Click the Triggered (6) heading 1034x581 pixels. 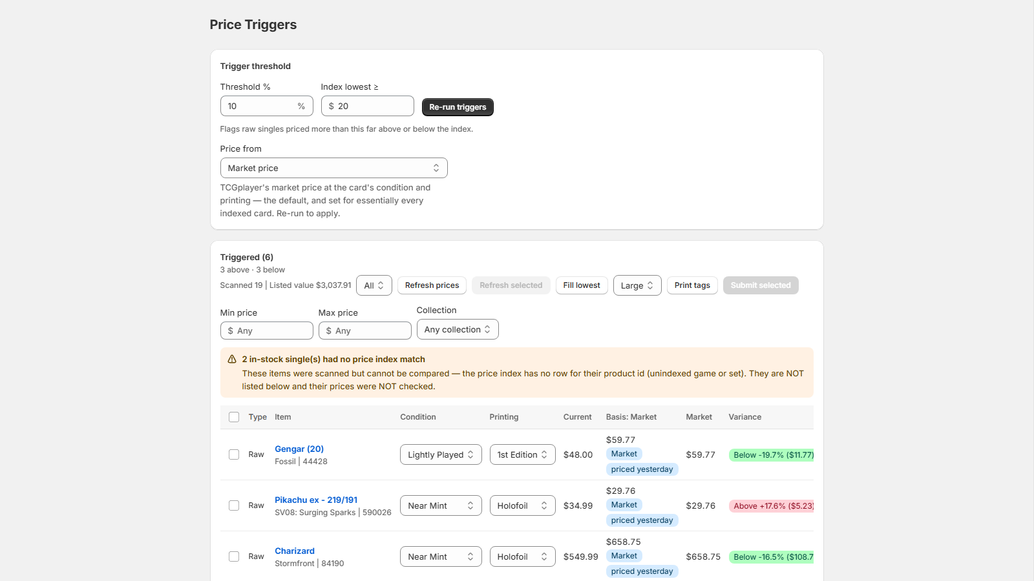click(246, 257)
